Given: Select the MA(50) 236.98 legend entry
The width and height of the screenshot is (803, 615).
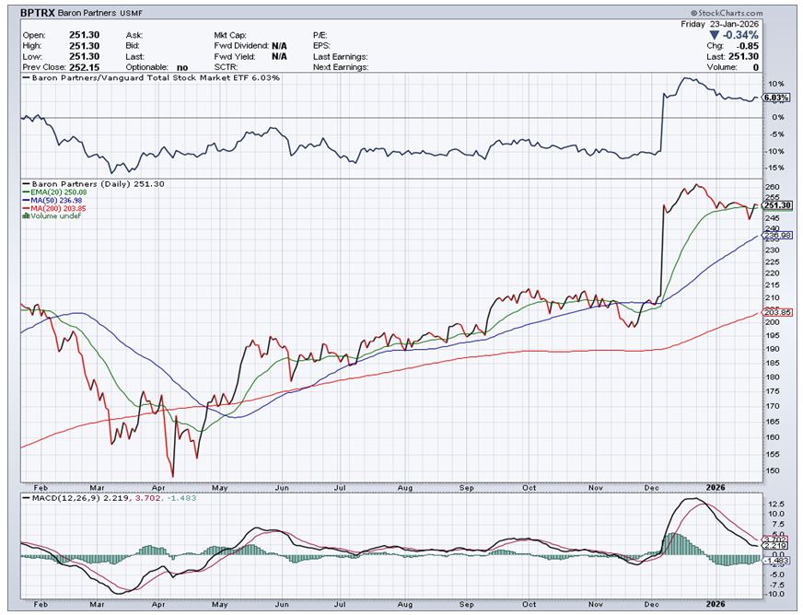Looking at the screenshot, I should tap(55, 202).
